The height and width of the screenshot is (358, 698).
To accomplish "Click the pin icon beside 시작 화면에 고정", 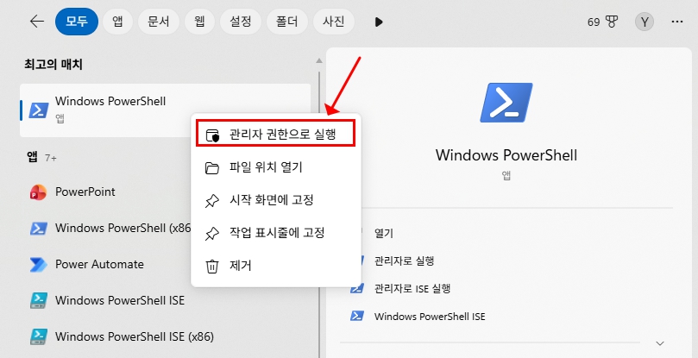I will [x=212, y=201].
